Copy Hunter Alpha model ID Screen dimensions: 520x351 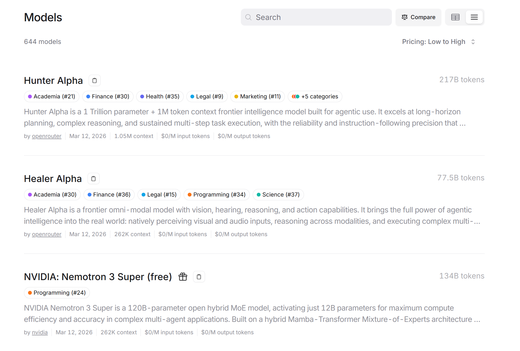click(x=94, y=80)
